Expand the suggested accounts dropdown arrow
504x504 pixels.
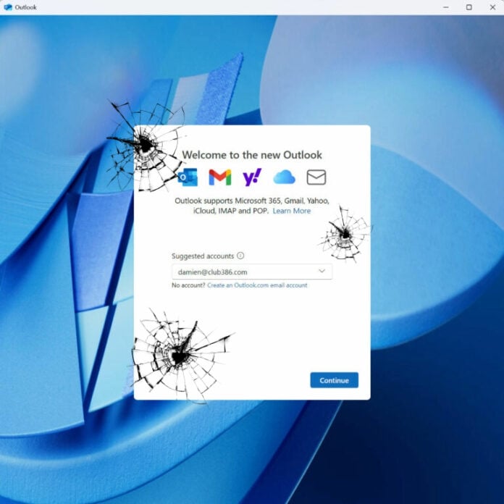[322, 271]
